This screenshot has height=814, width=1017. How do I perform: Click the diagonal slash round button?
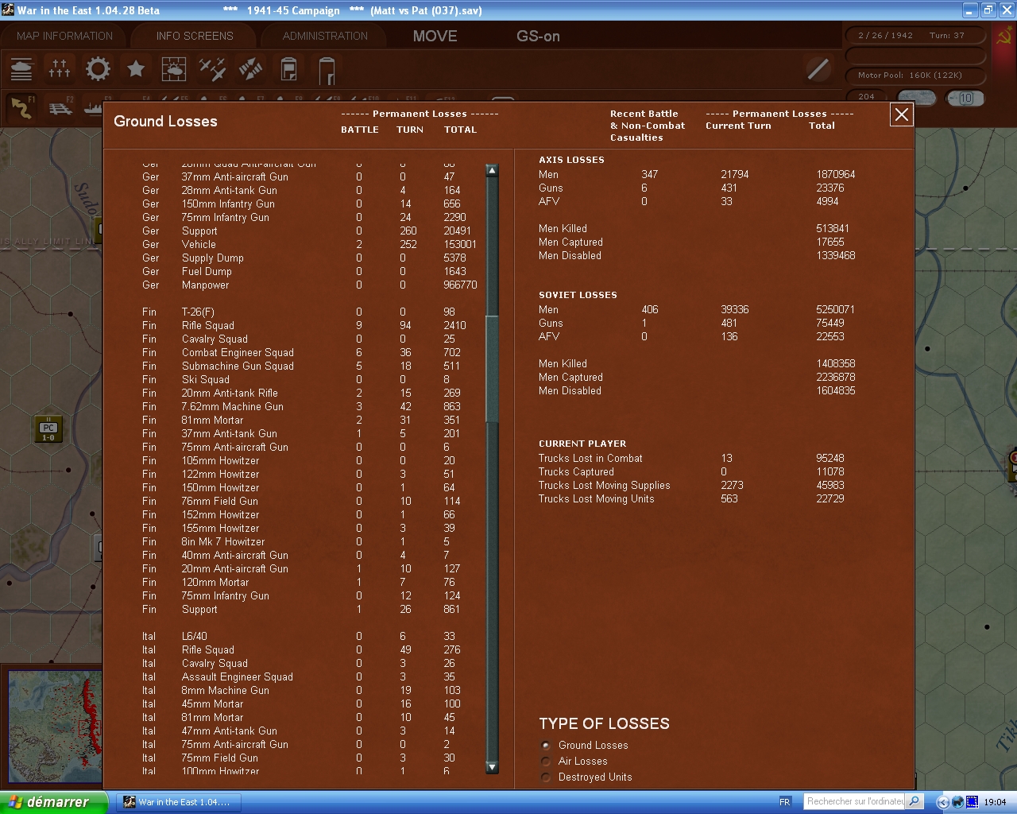click(x=818, y=69)
